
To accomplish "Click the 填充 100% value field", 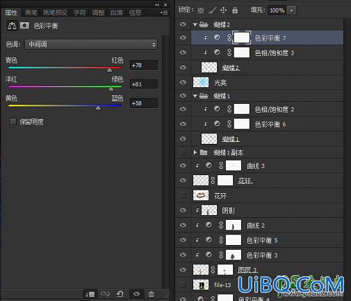I will click(x=277, y=10).
